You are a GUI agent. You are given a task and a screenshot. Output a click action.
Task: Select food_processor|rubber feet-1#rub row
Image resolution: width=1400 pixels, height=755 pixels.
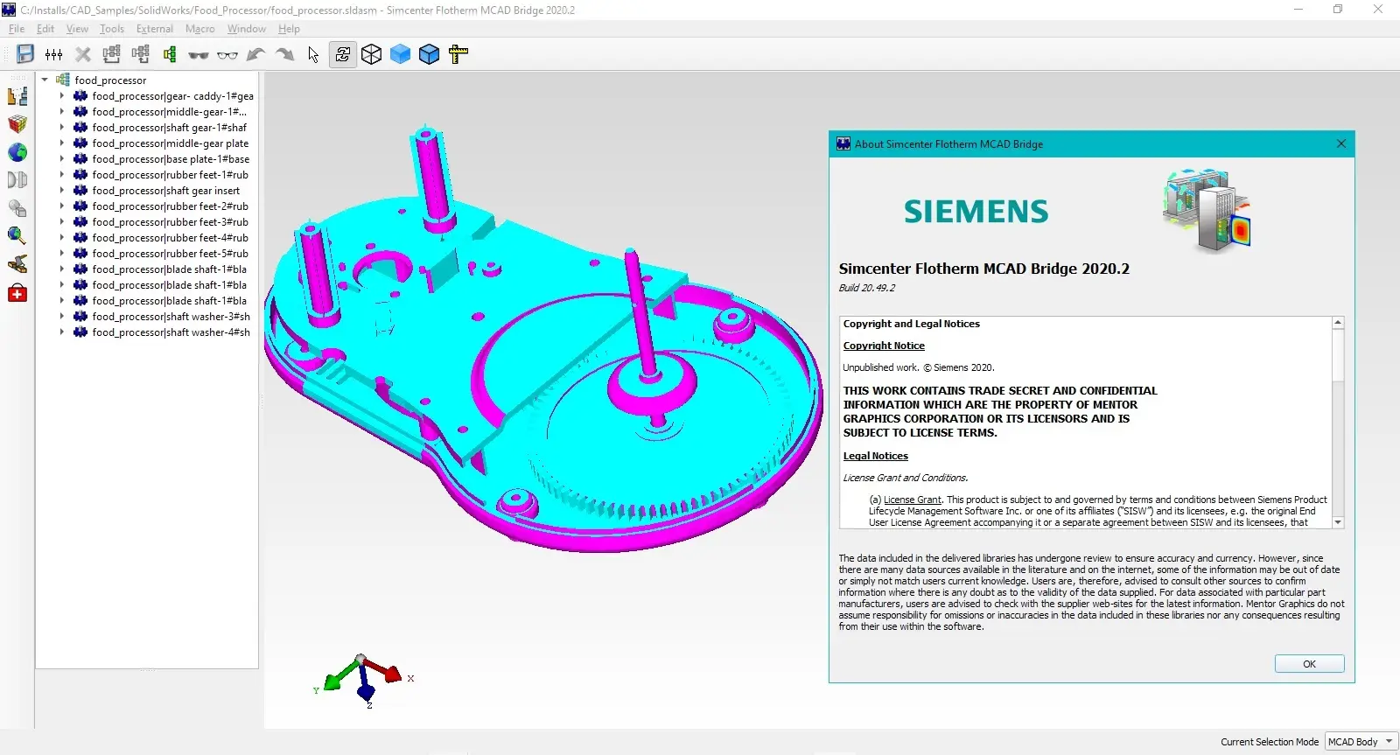click(171, 175)
